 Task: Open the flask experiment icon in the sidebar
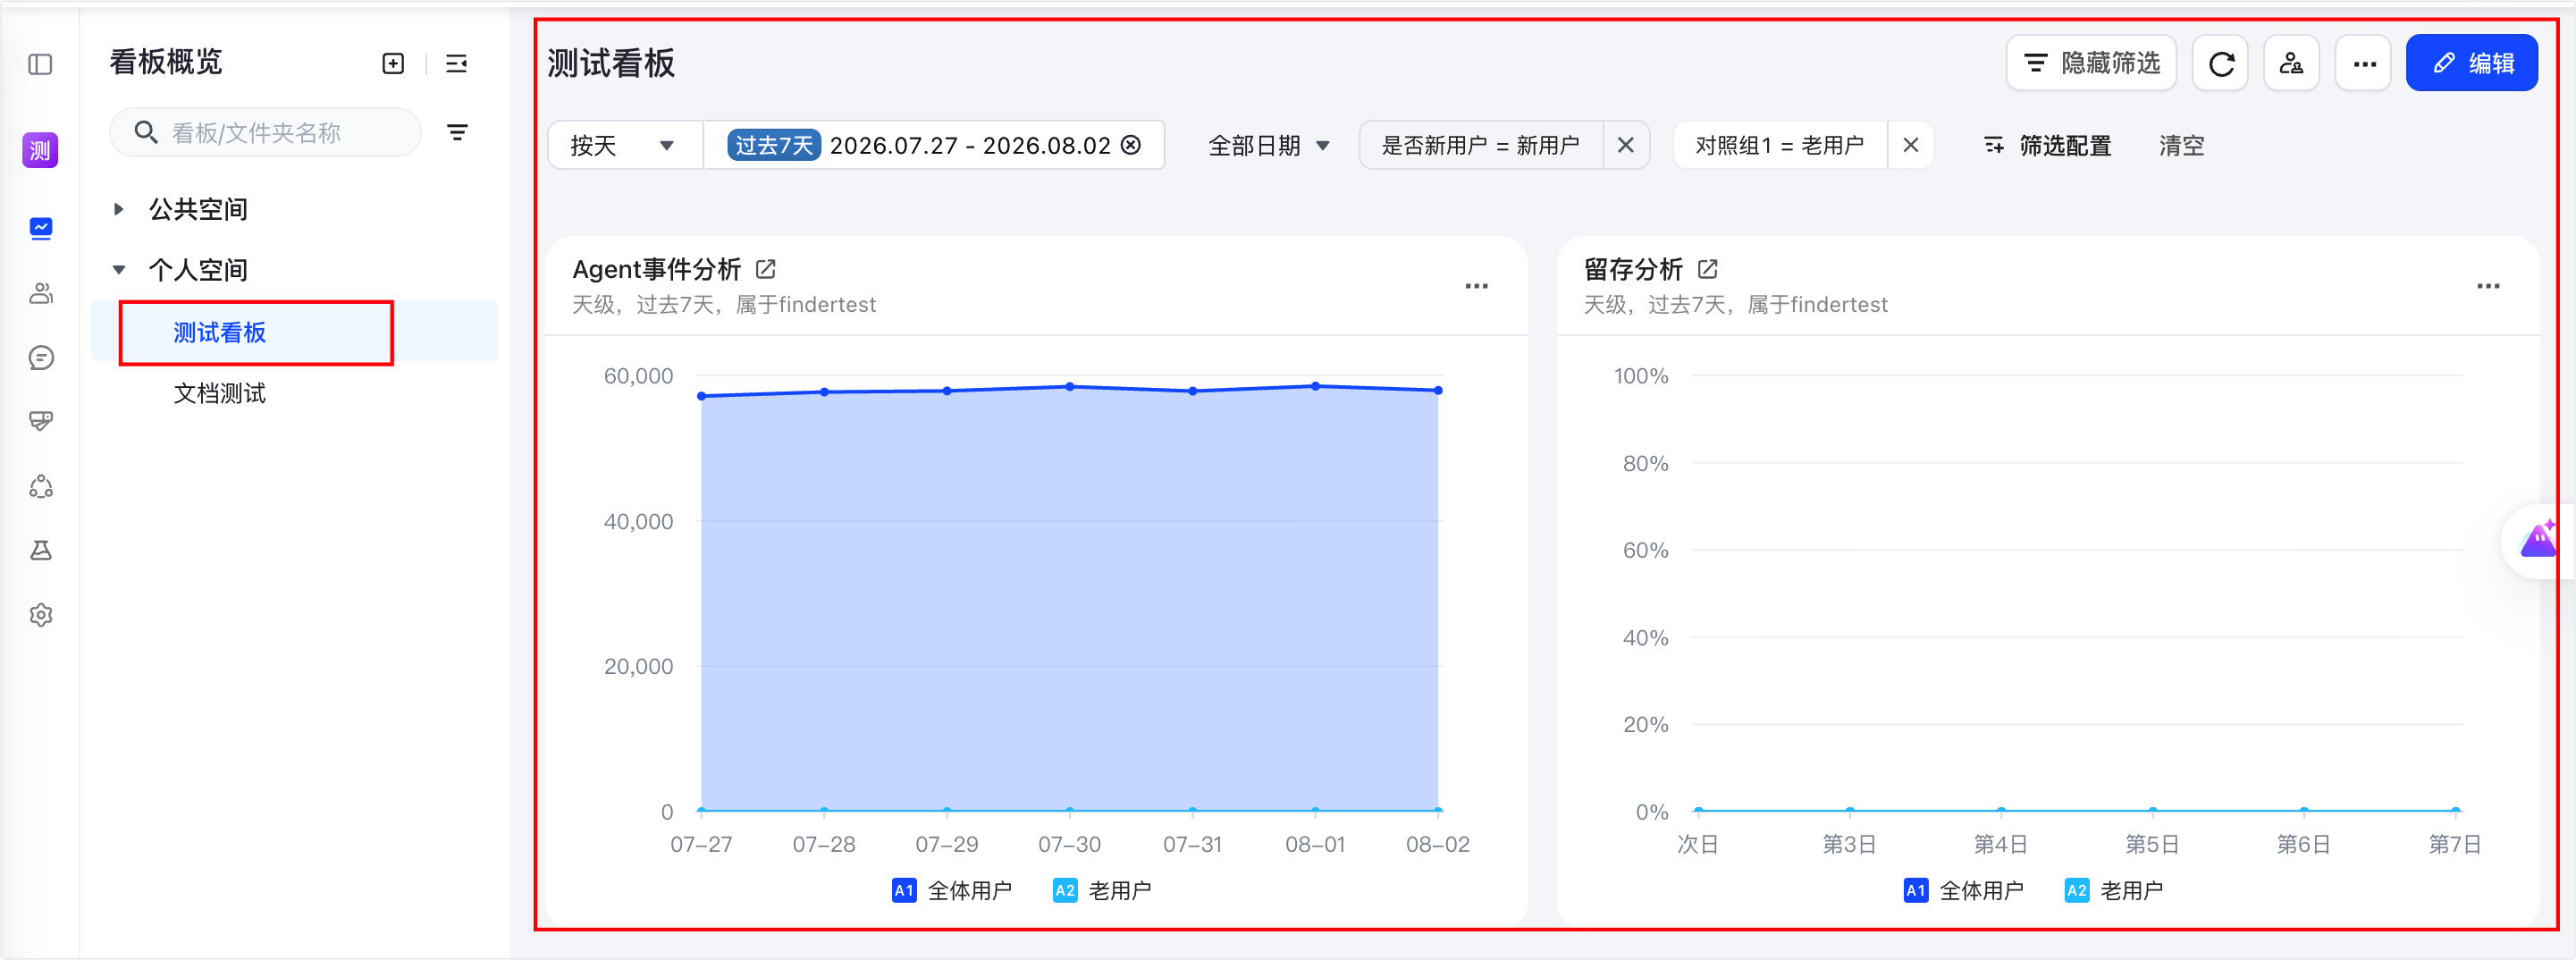(41, 550)
